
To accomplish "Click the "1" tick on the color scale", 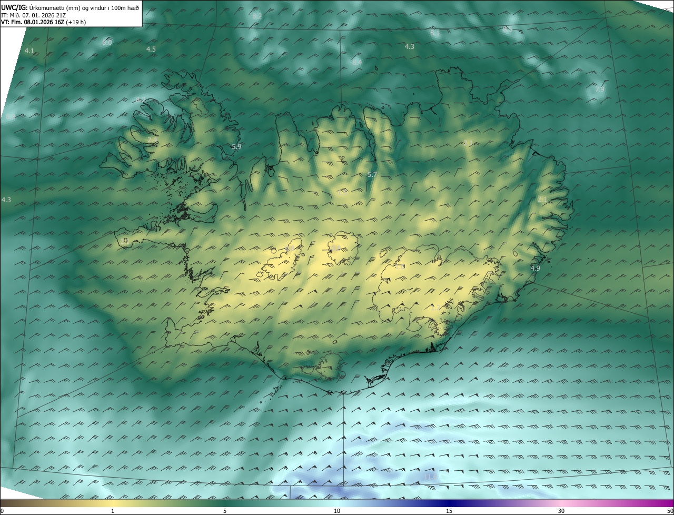I will (x=113, y=511).
